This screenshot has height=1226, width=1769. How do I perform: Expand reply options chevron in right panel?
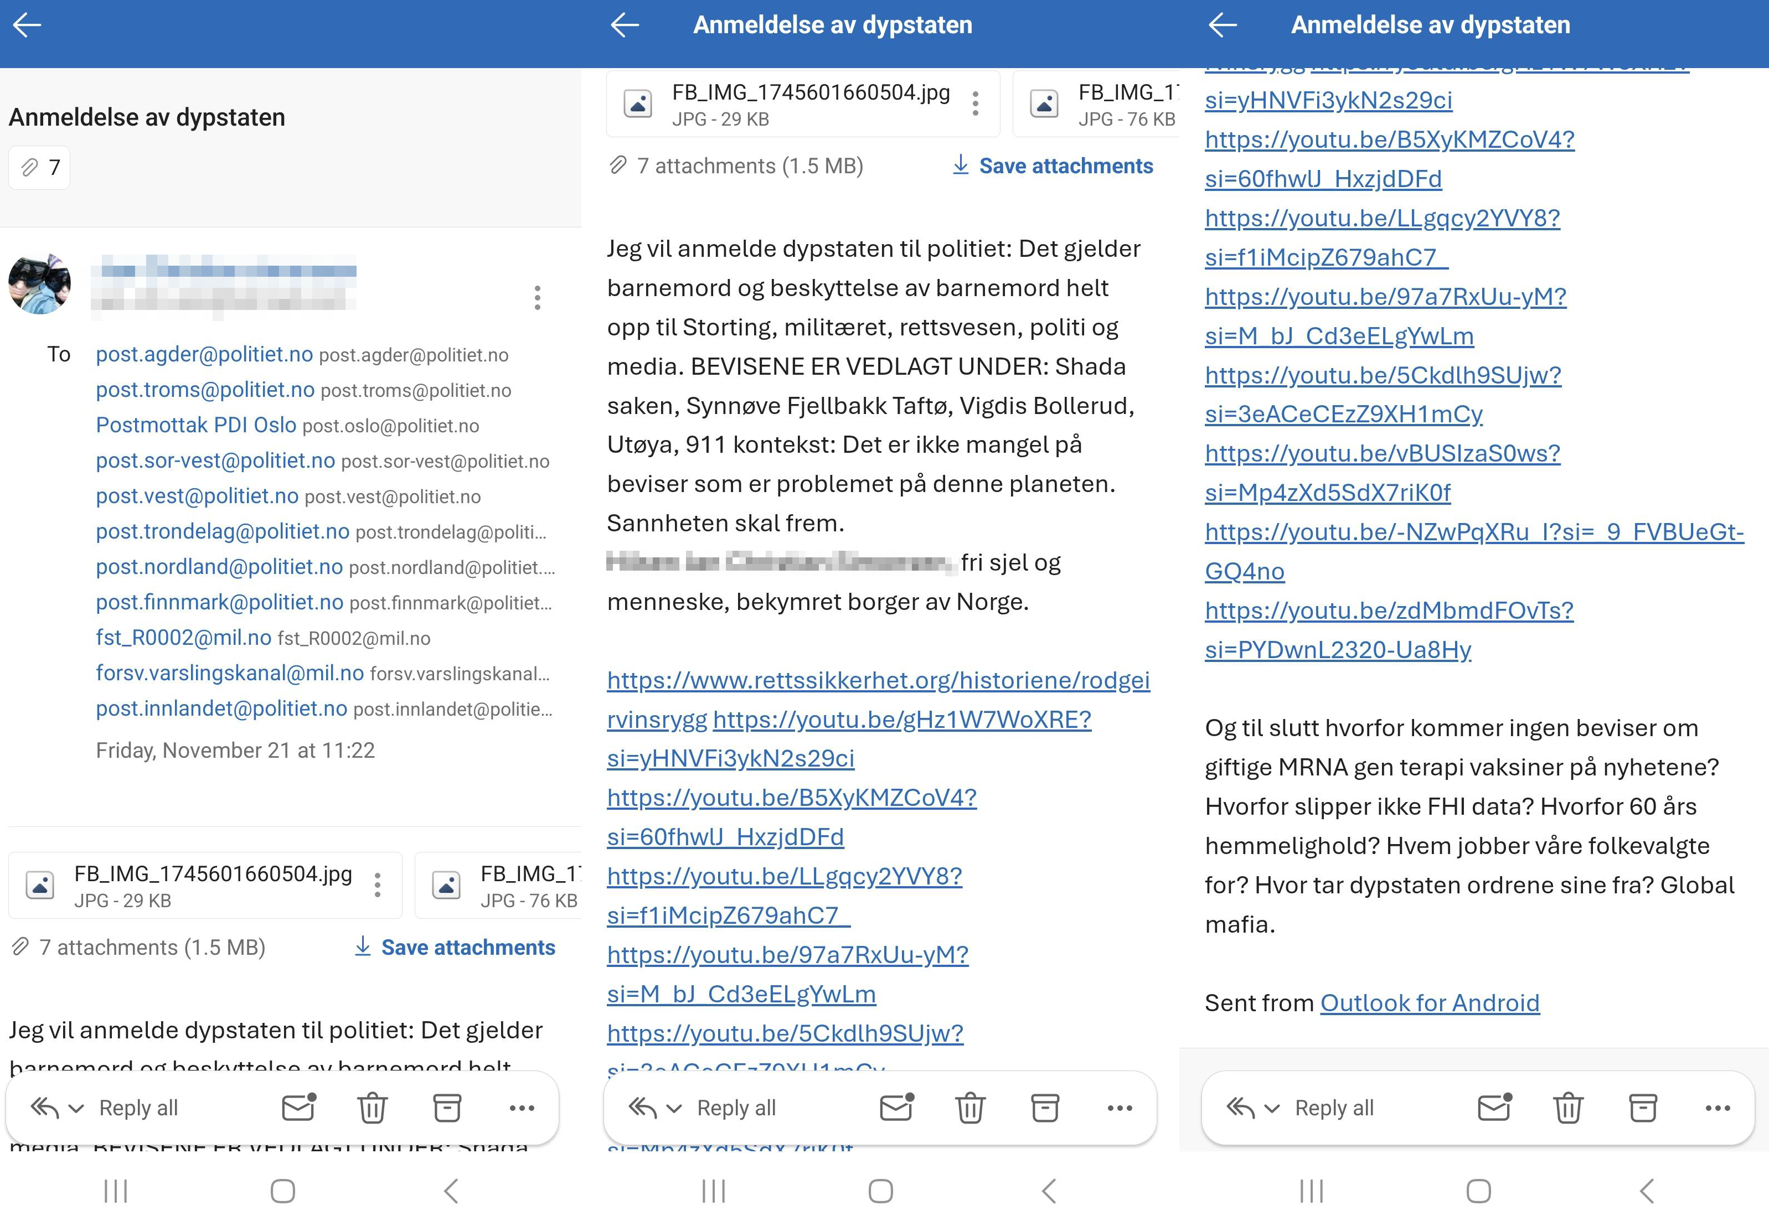point(1271,1109)
